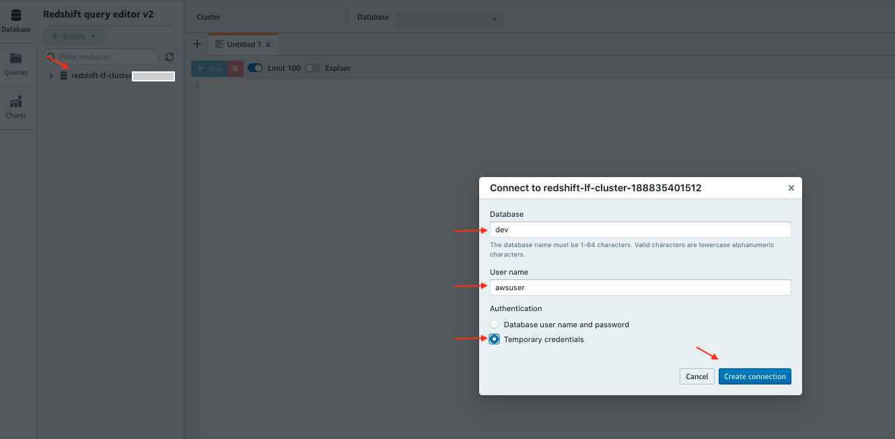The width and height of the screenshot is (895, 439).
Task: Open the Charts sidebar panel
Action: (x=15, y=107)
